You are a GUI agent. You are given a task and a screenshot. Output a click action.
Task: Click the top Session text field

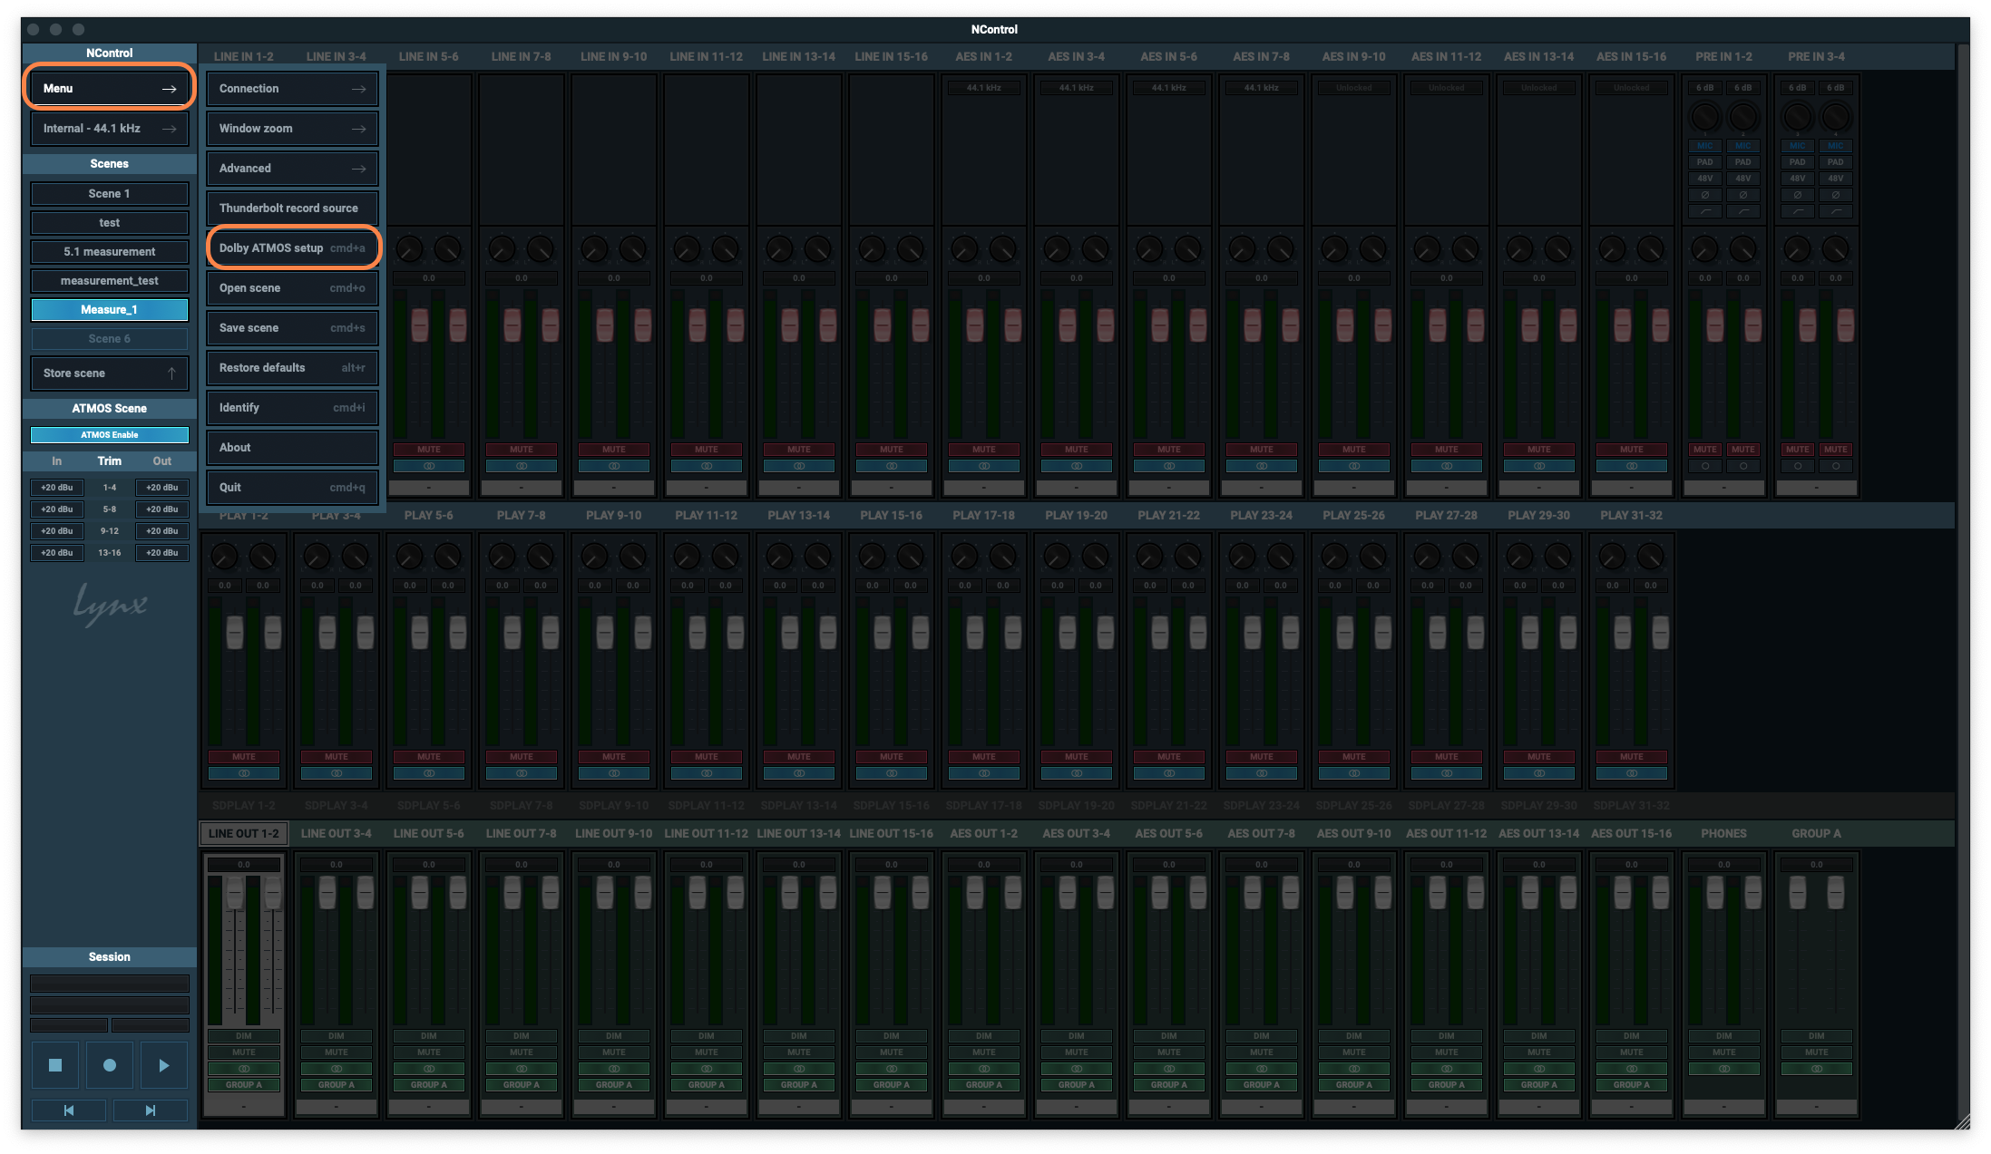tap(110, 984)
